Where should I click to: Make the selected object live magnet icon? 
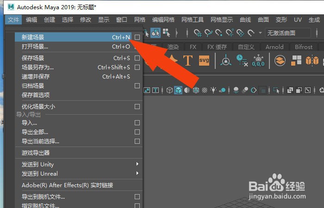click(x=251, y=33)
